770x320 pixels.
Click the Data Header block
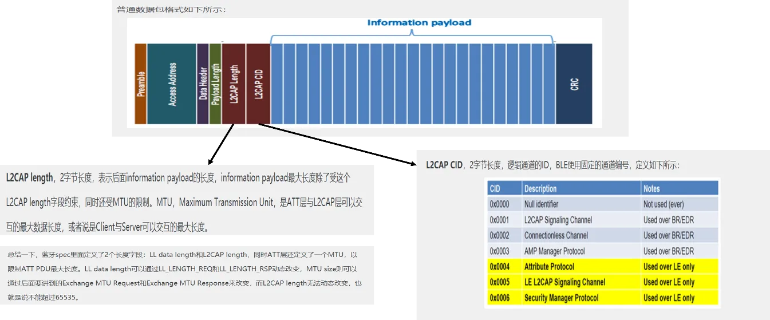(203, 84)
